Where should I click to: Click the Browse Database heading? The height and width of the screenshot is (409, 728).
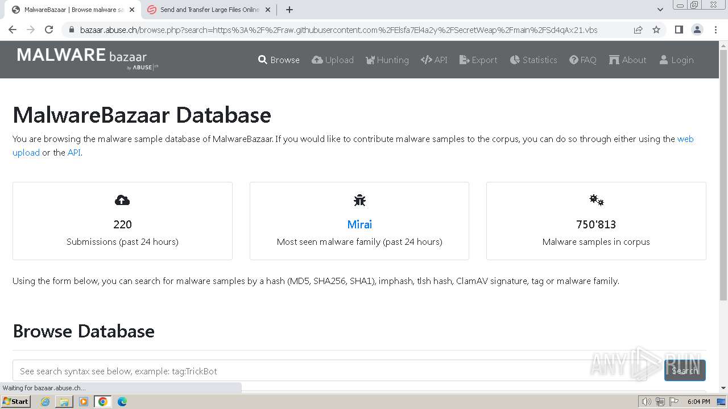point(84,331)
